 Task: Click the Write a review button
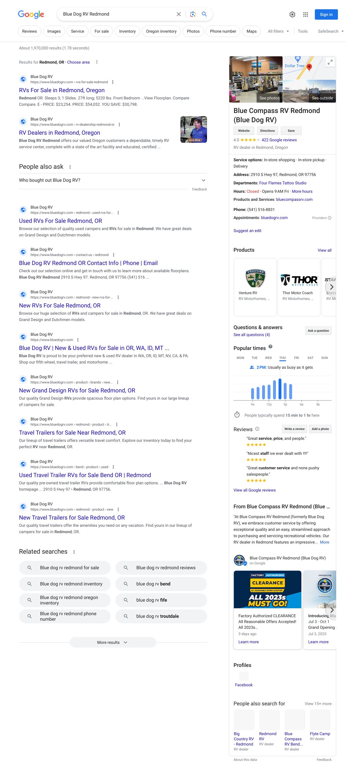click(x=294, y=429)
